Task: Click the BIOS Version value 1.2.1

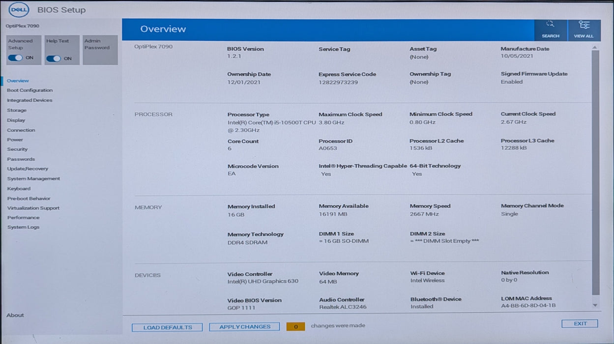Action: (234, 57)
